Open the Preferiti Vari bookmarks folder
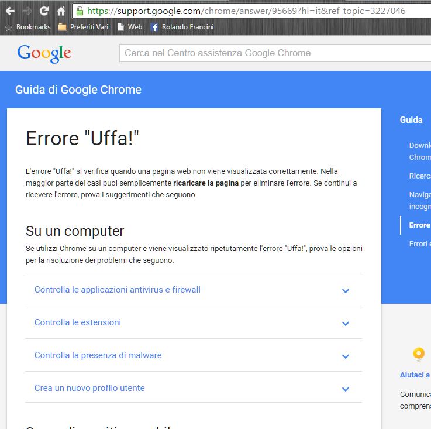This screenshot has height=429, width=431. point(84,27)
